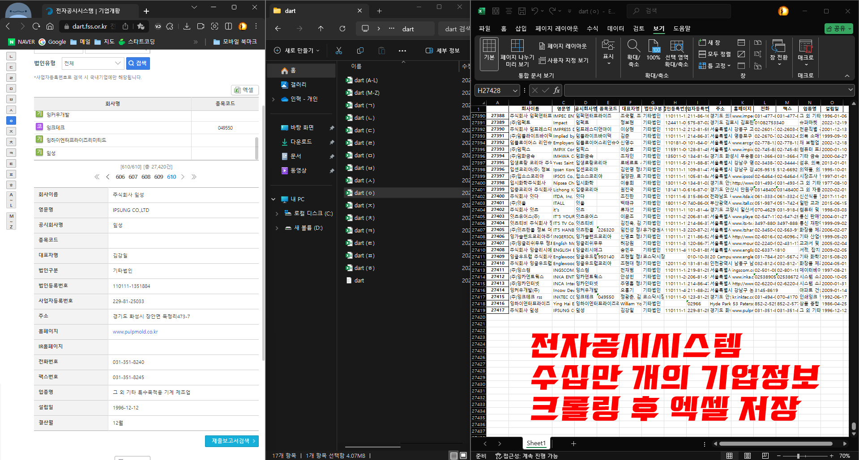The height and width of the screenshot is (460, 859).
Task: Open the www.pulpmold.co.kr homepage link
Action: (x=135, y=332)
